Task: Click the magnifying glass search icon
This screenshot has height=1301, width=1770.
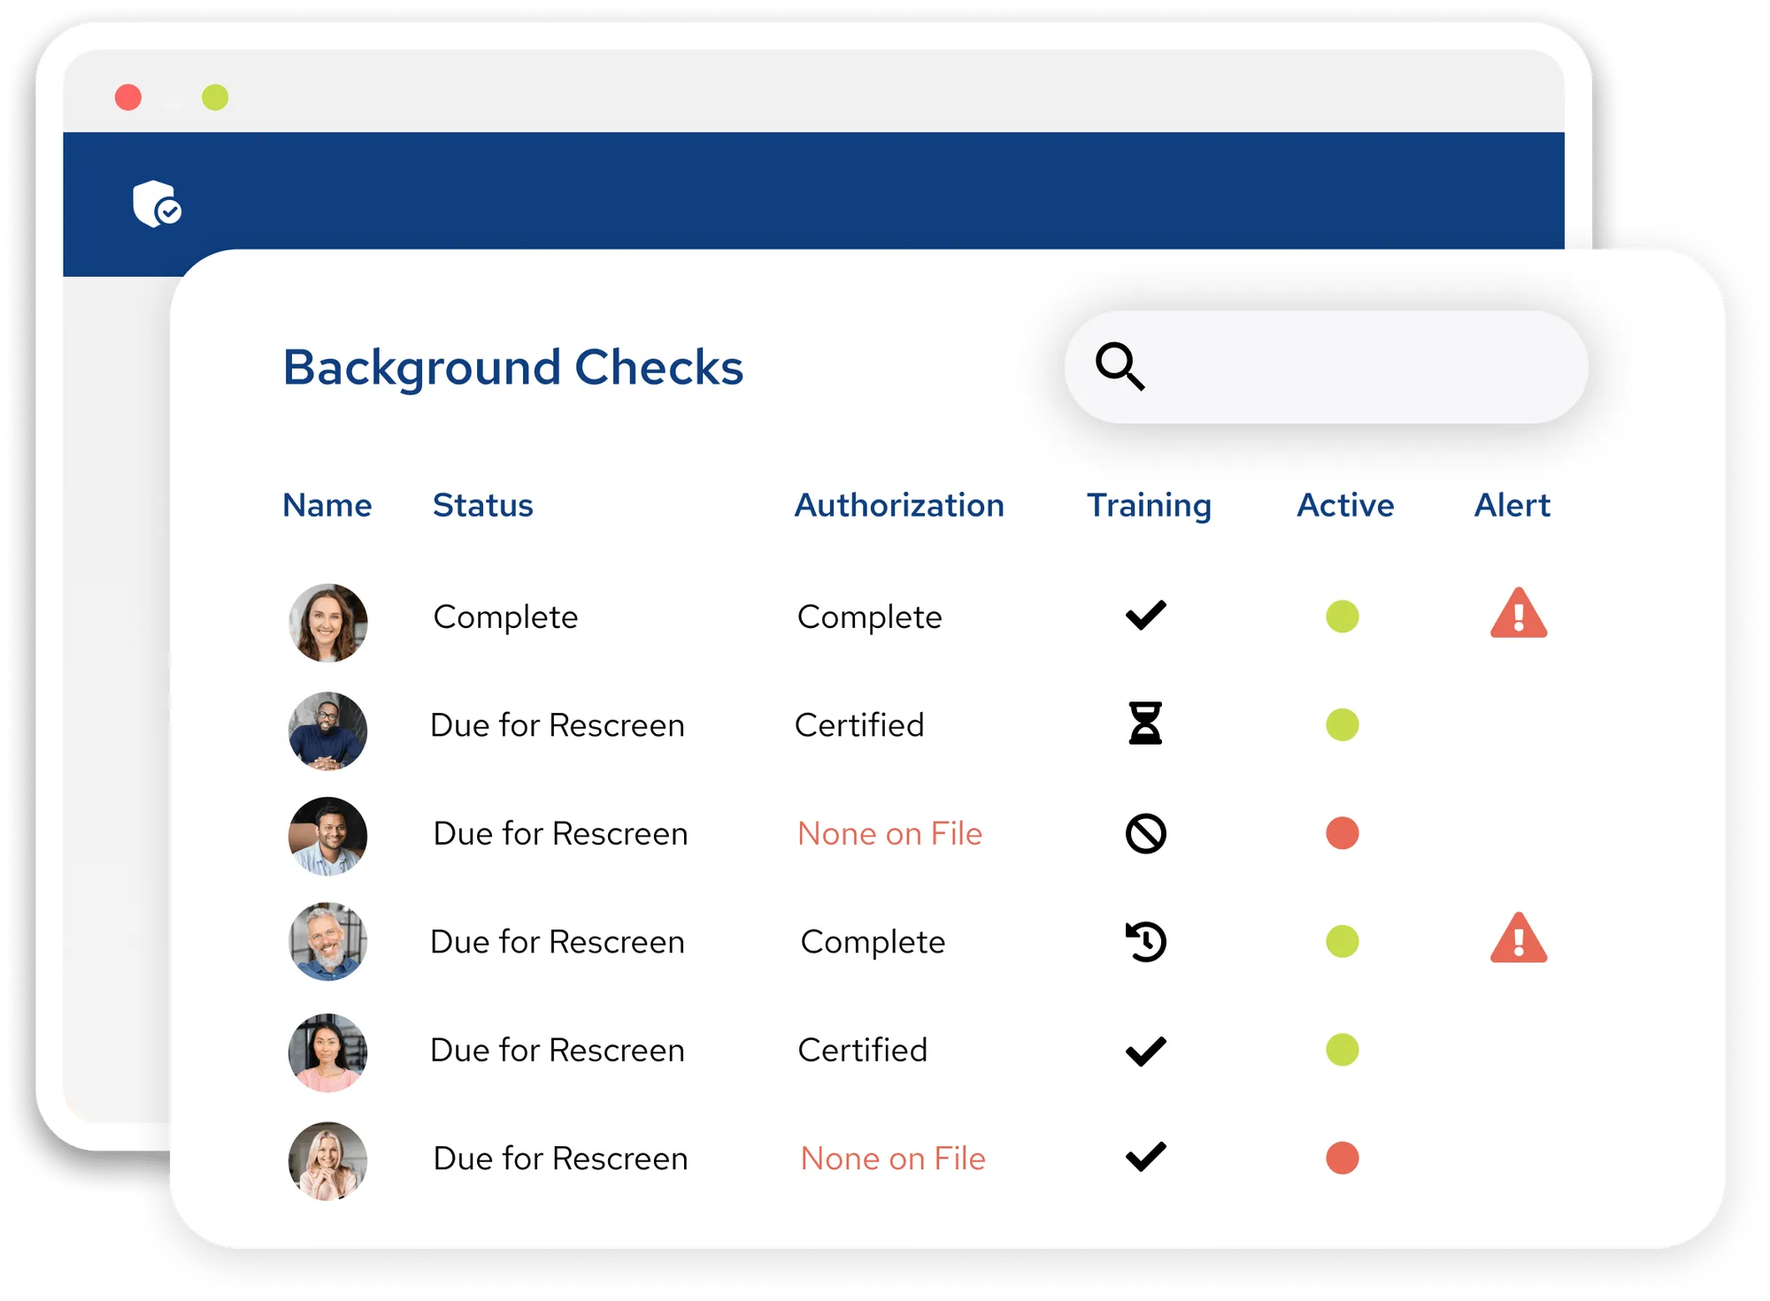Action: pos(1120,366)
